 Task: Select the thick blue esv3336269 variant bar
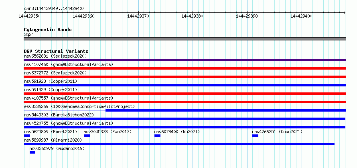point(225,110)
